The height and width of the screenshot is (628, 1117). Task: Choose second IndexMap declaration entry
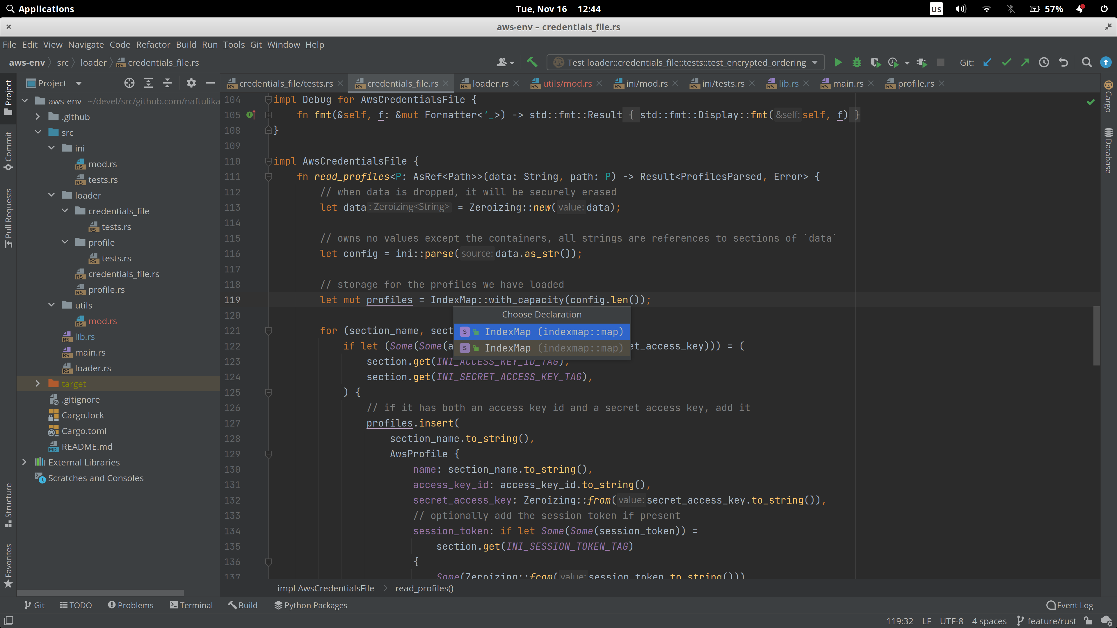[542, 348]
